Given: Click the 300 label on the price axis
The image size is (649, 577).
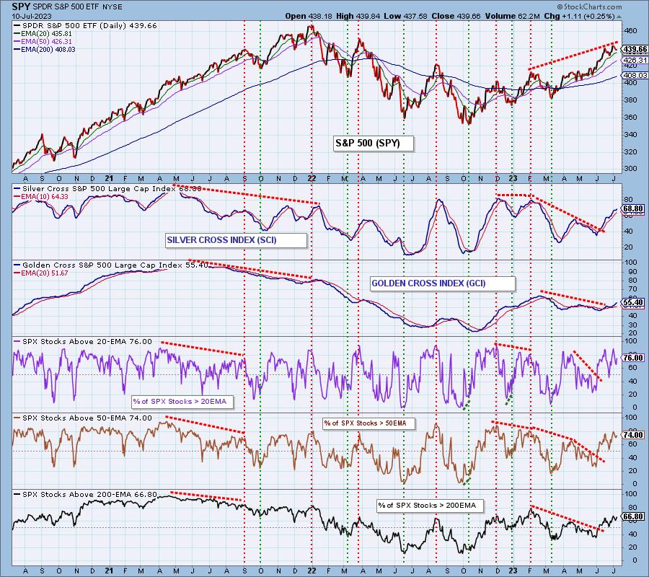Looking at the screenshot, I should tap(631, 169).
